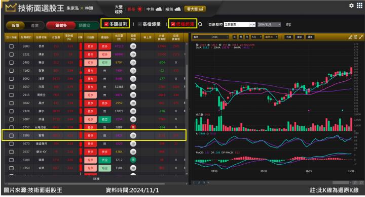Screen dimensions: 365x197
Task: Open the apps grid icon
Action: pos(359,6)
